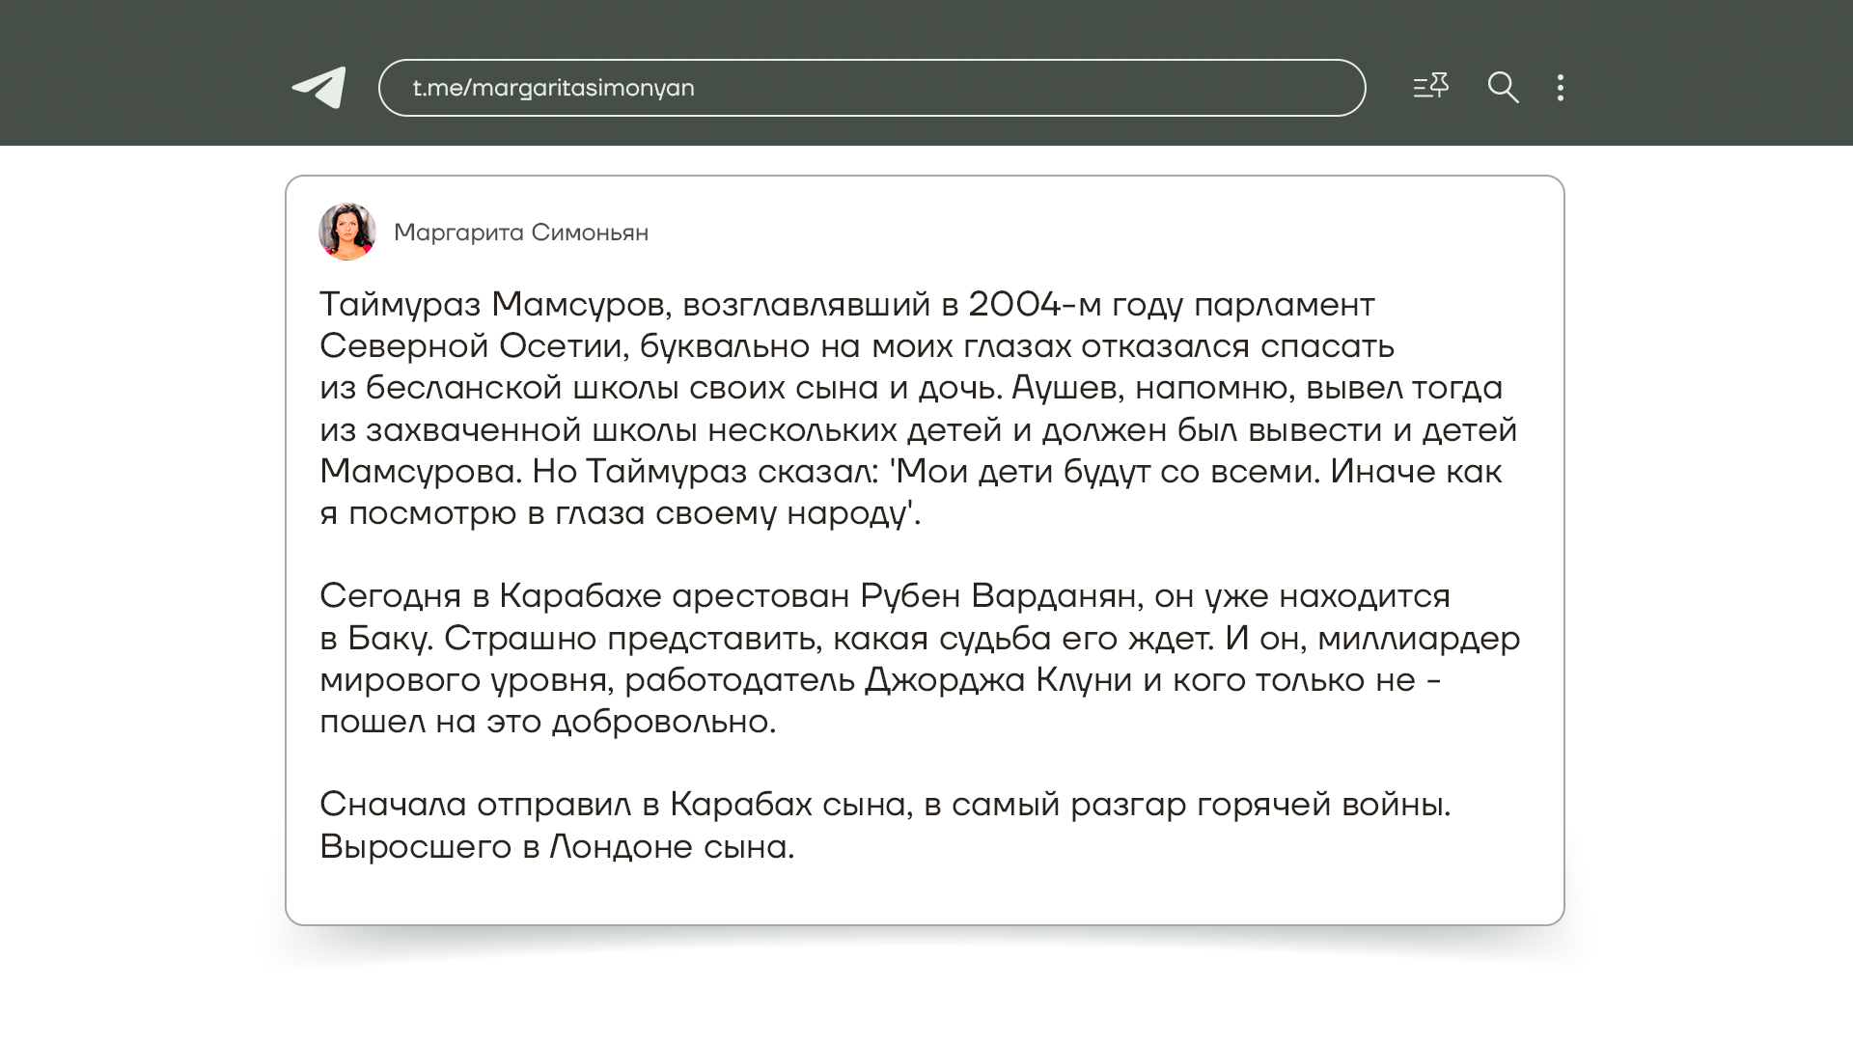Viewport: 1853px width, 1042px height.
Task: Open the Маргарита Симоньян channel name link
Action: 521,233
